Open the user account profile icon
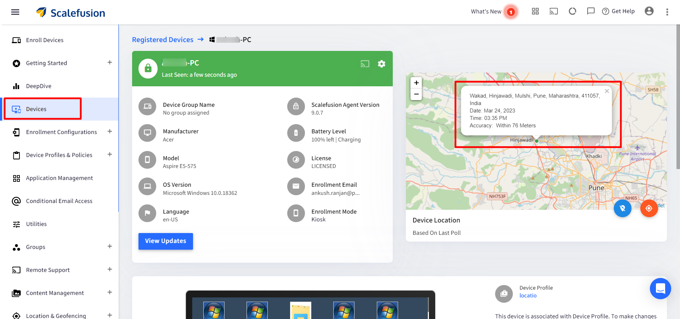 [x=649, y=11]
